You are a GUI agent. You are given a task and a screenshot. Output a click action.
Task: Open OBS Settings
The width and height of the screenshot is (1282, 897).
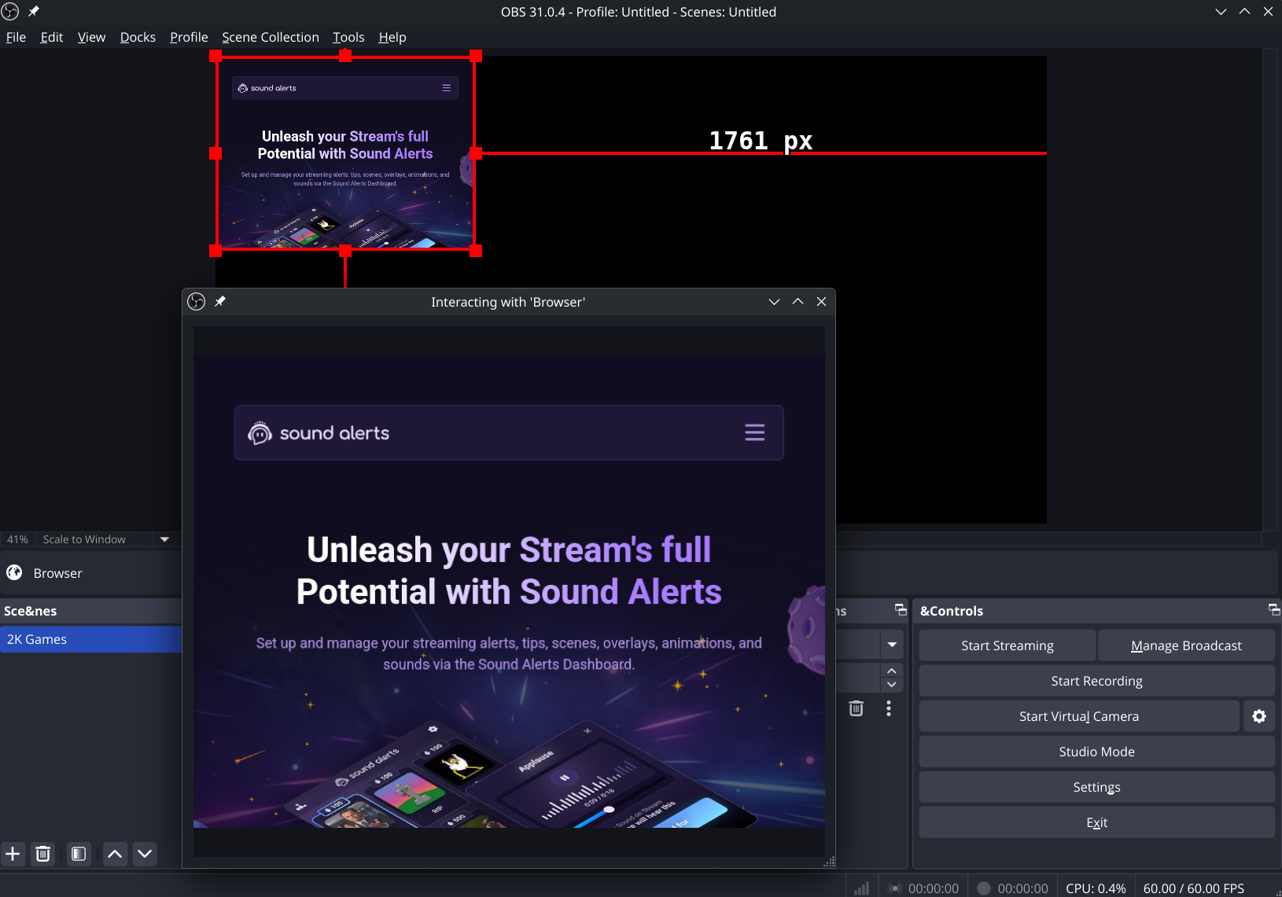tap(1097, 787)
